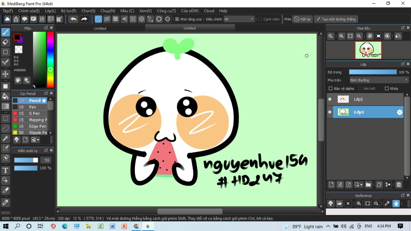Viewport: 411px width, 231px height.
Task: Zoom out in the Reference panel
Action: tap(376, 203)
